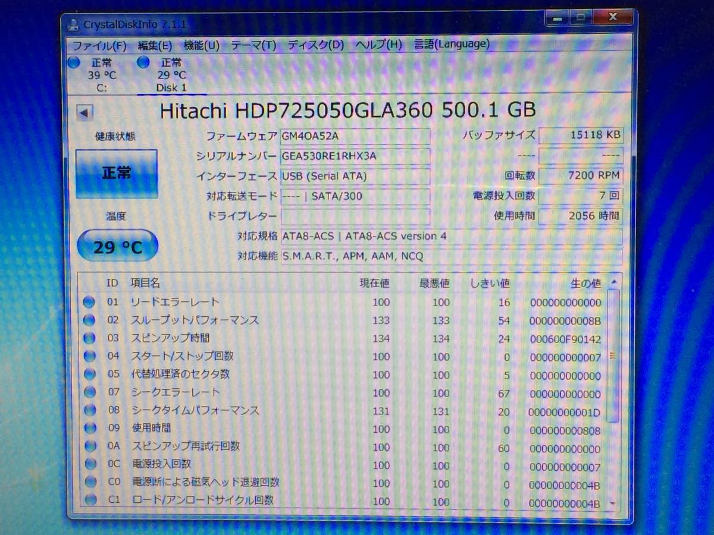This screenshot has width=714, height=535.
Task: Click the 対応機能 S.M.A.R.T., APM field
Action: (452, 257)
